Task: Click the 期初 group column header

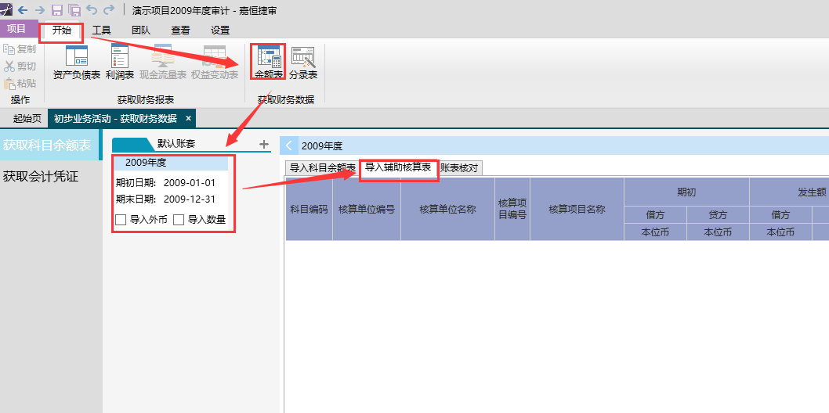Action: point(686,192)
